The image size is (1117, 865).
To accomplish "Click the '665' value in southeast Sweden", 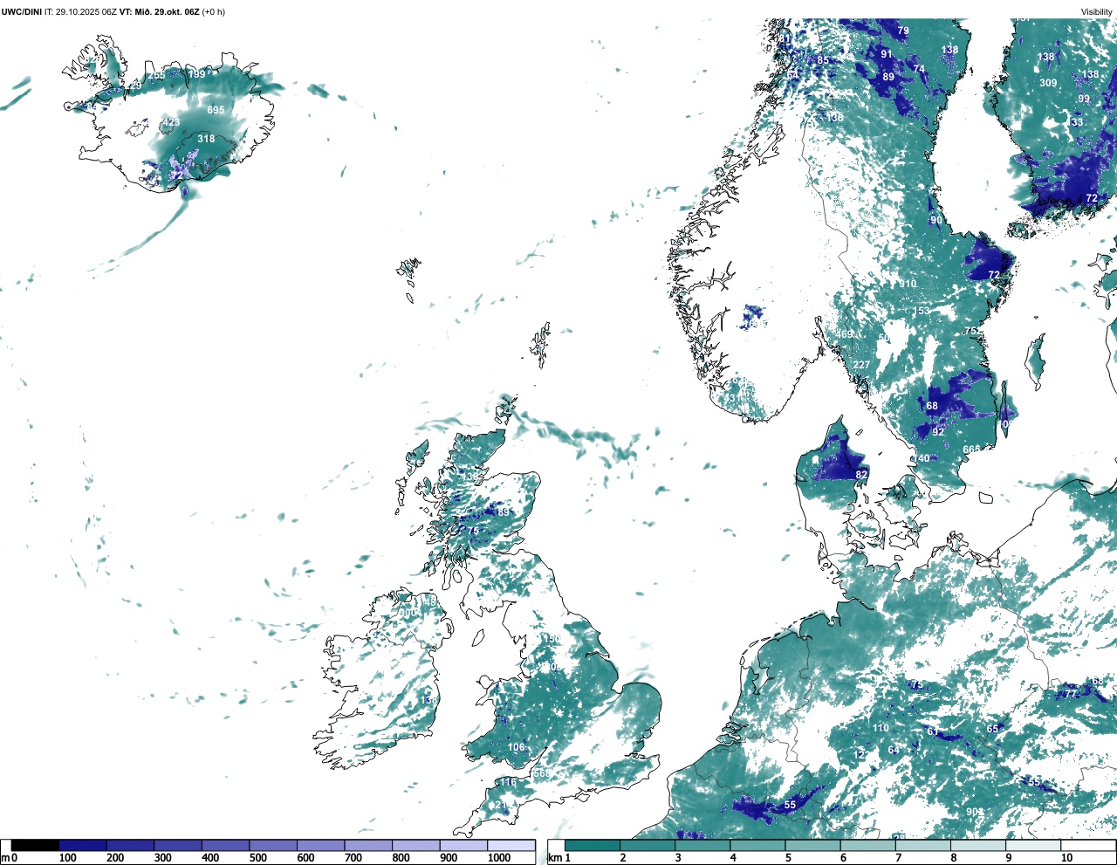I will (971, 450).
